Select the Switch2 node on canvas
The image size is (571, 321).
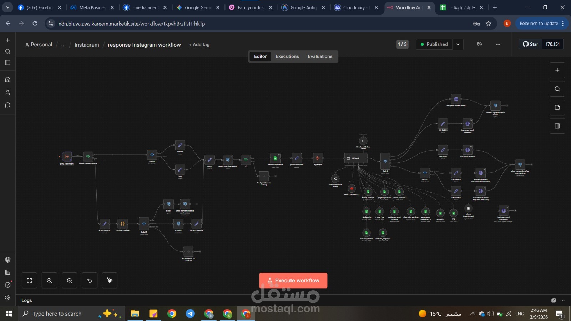[x=144, y=224]
